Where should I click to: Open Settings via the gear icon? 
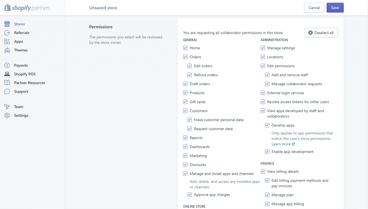7,116
